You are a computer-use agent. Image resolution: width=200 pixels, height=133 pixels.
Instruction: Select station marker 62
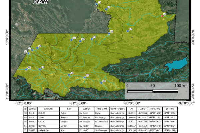click(x=128, y=31)
